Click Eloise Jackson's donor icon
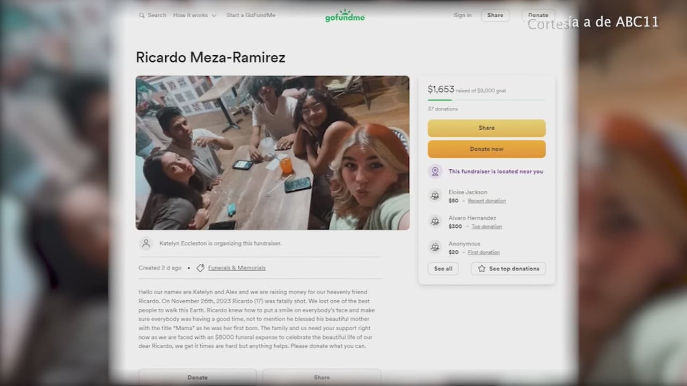This screenshot has width=687, height=386. pyautogui.click(x=435, y=196)
